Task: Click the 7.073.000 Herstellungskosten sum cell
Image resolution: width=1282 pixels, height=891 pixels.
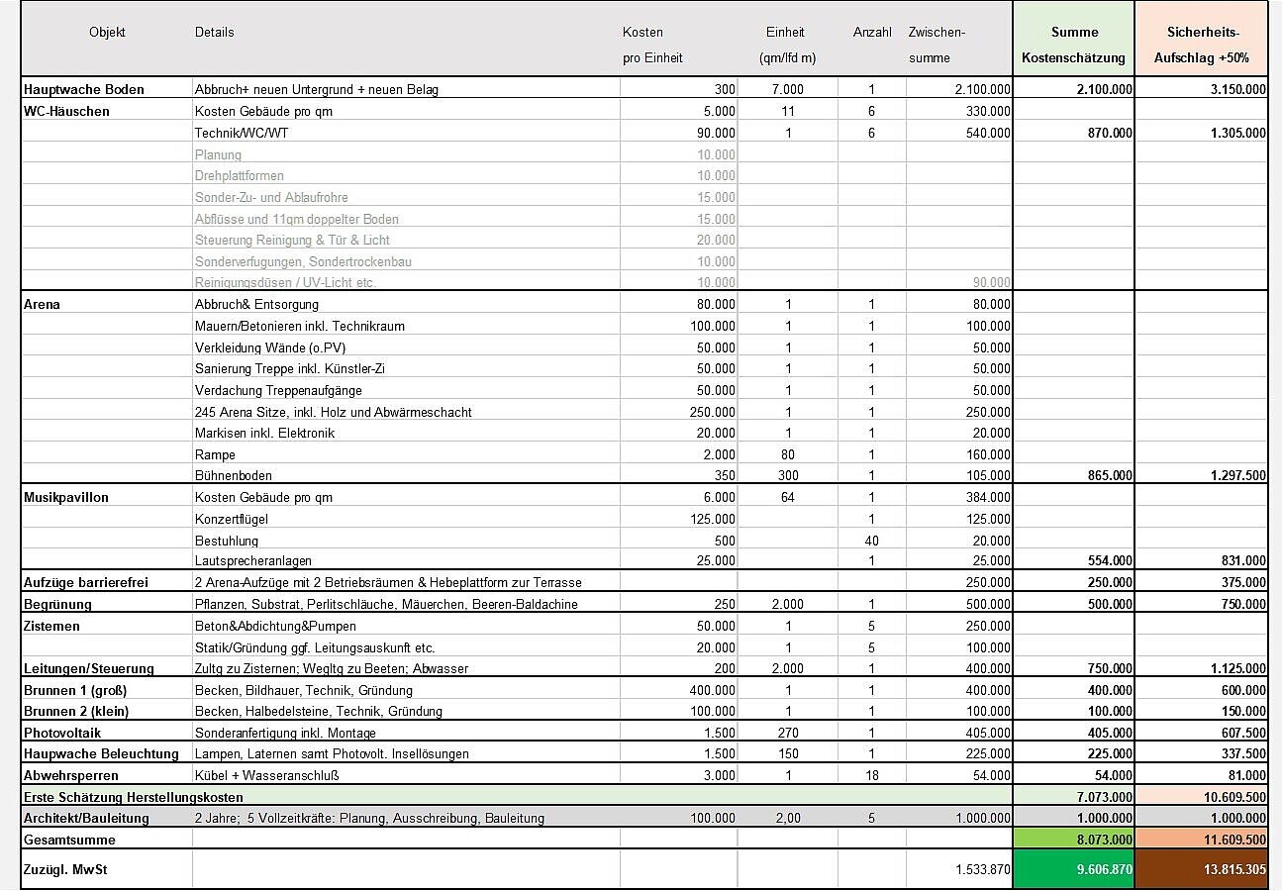Action: 1073,797
